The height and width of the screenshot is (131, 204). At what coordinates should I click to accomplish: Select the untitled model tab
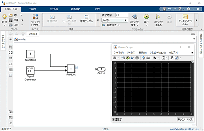coord(32,34)
